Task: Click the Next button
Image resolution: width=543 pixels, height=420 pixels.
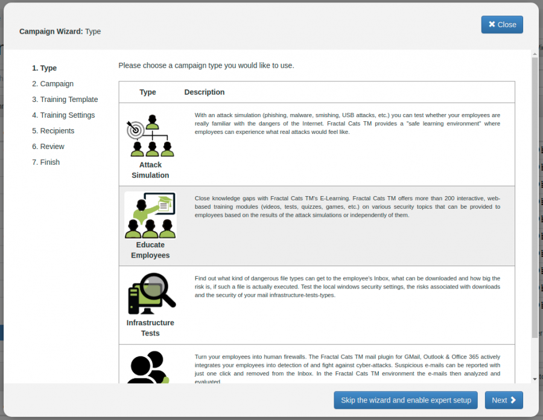Action: coord(503,400)
